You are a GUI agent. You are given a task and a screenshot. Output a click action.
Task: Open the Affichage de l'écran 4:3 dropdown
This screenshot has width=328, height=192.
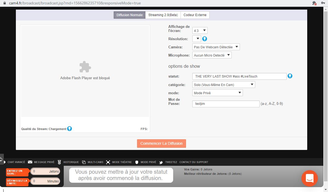tap(200, 31)
